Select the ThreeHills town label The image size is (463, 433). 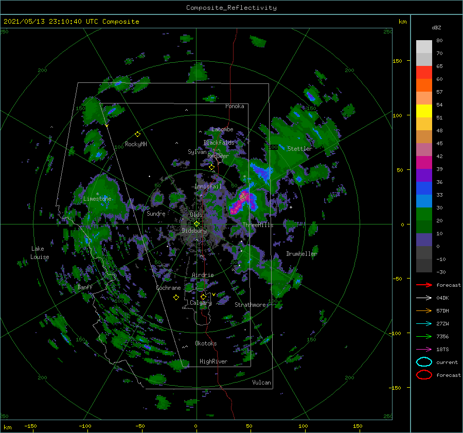(x=258, y=225)
